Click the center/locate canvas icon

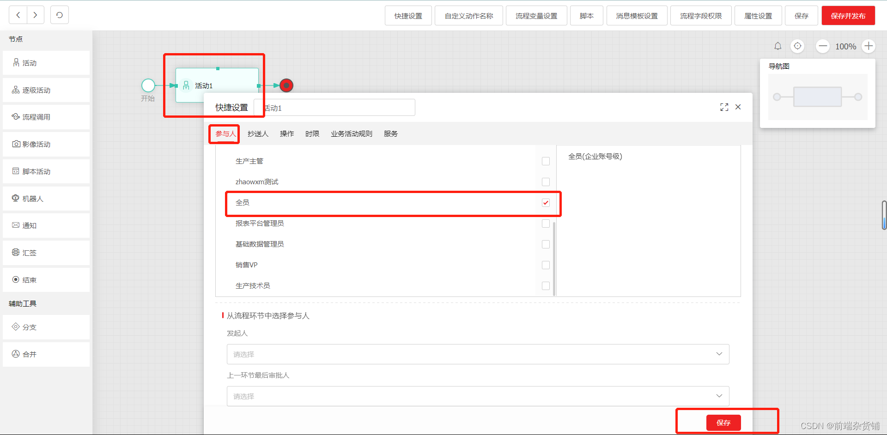coord(798,46)
